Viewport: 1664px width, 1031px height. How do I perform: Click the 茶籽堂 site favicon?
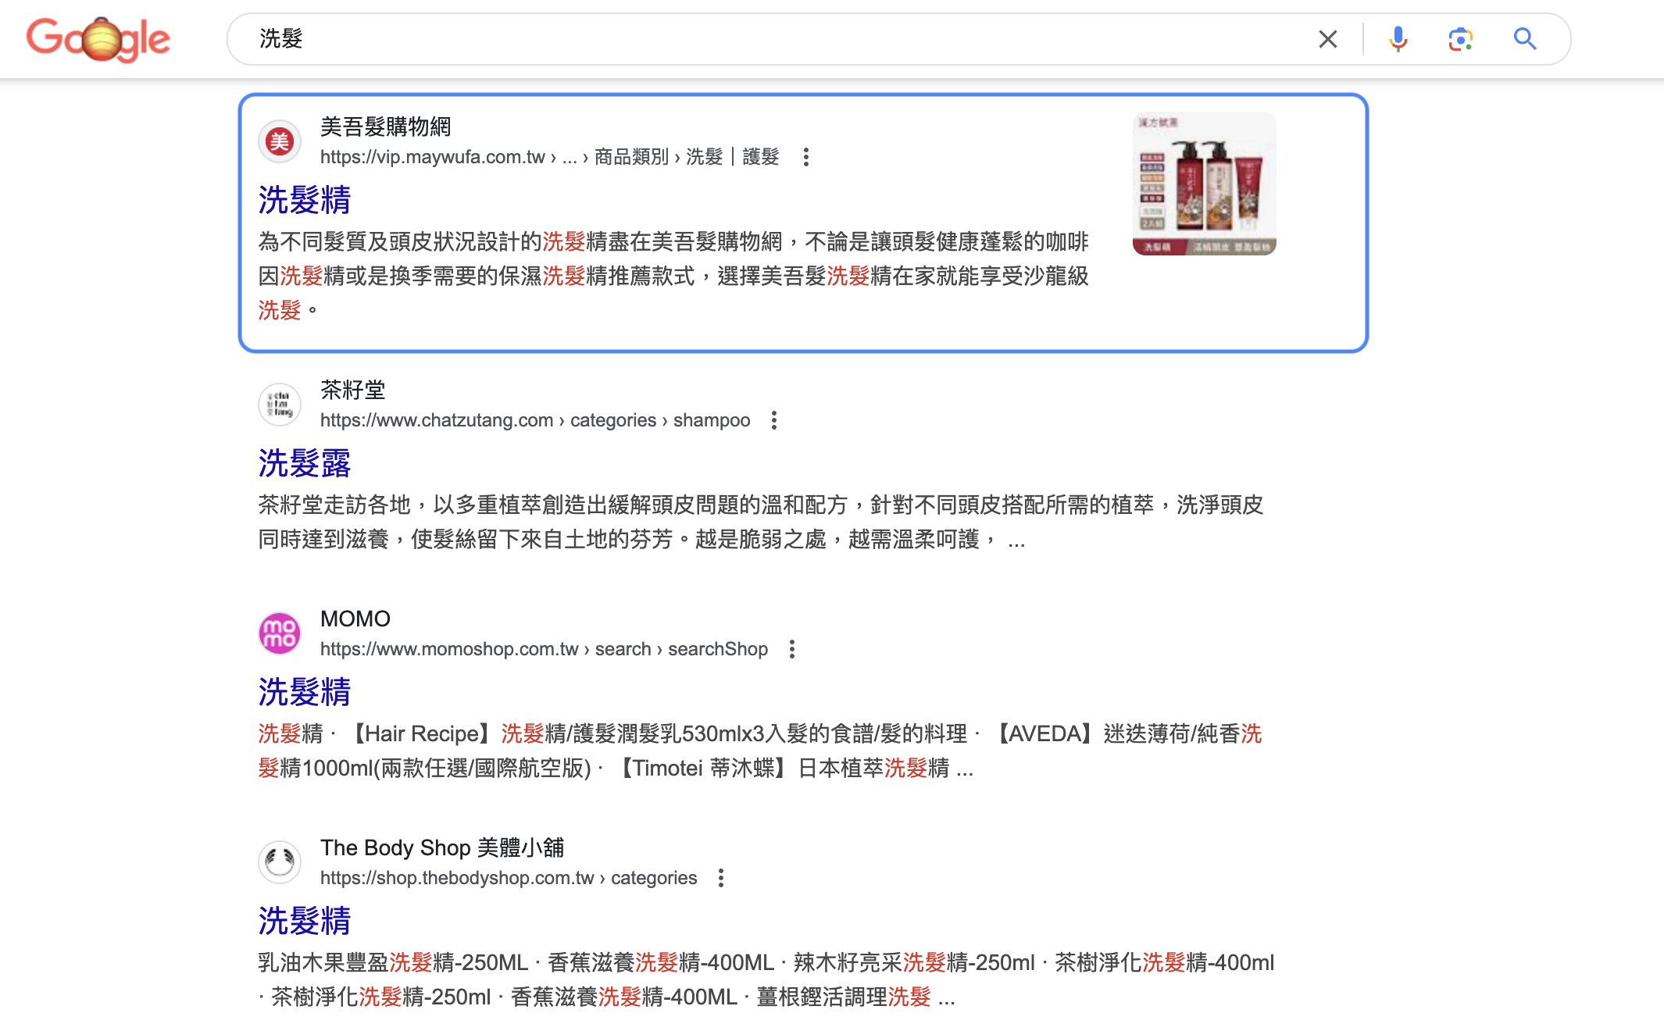tap(280, 405)
